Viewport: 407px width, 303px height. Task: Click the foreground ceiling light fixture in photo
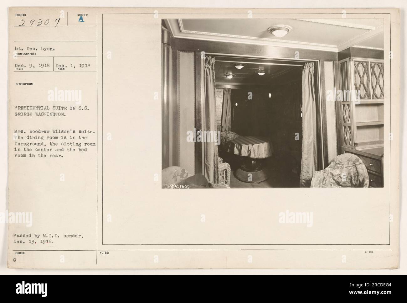pos(280,31)
